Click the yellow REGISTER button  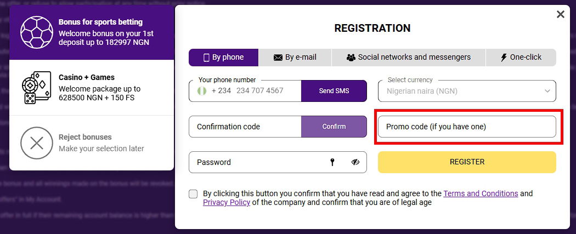467,162
